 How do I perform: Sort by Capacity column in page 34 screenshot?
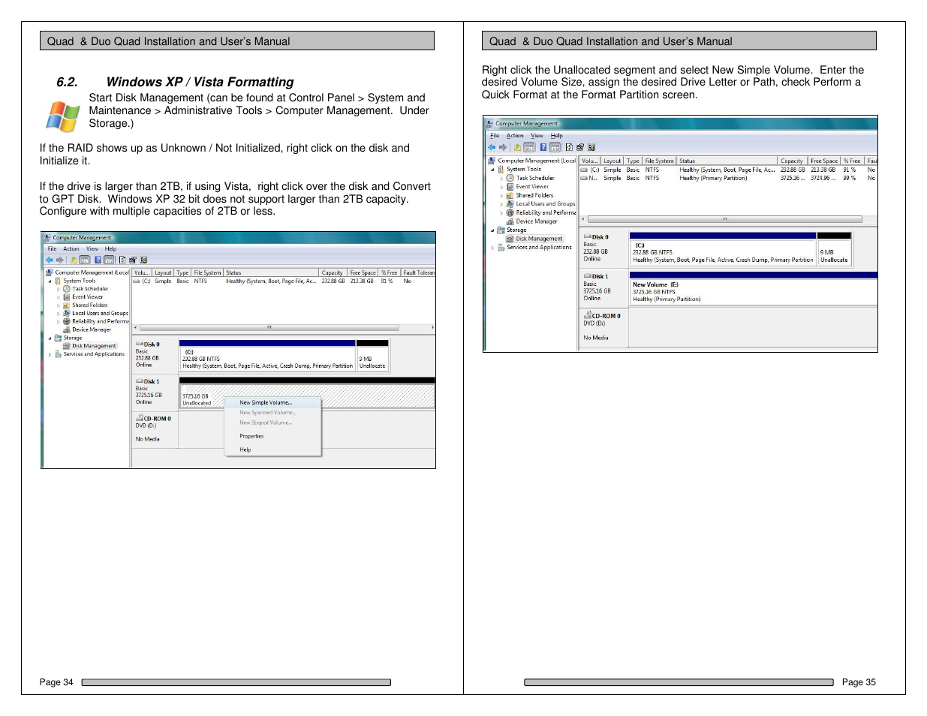[x=332, y=272]
